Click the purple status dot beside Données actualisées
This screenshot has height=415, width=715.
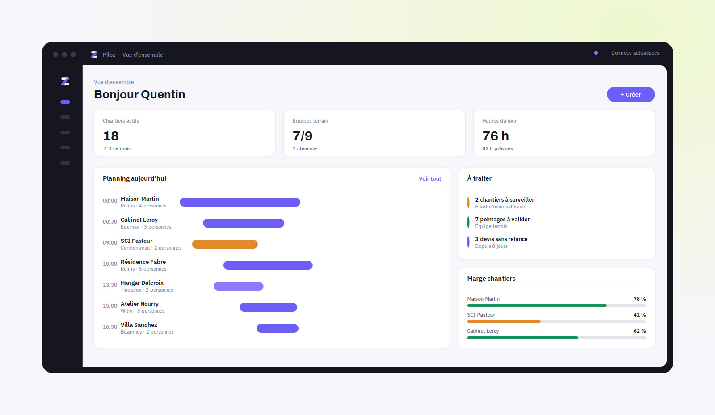[596, 53]
